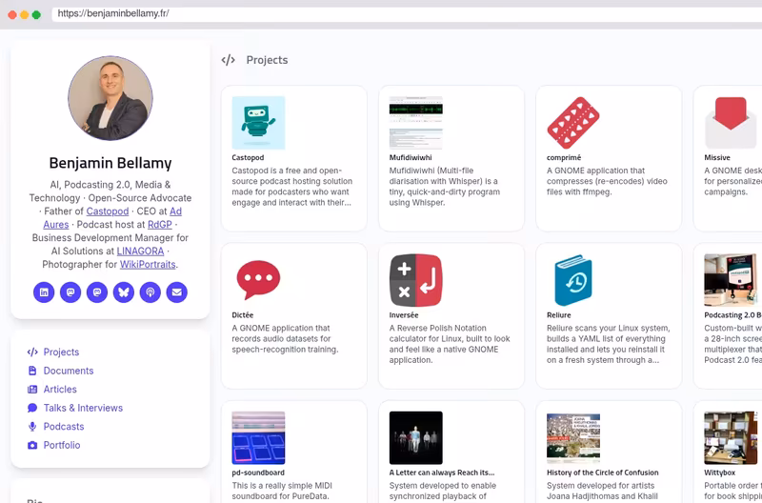The image size is (762, 503).
Task: Open the pd-soundboard thumbnail image
Action: point(258,437)
